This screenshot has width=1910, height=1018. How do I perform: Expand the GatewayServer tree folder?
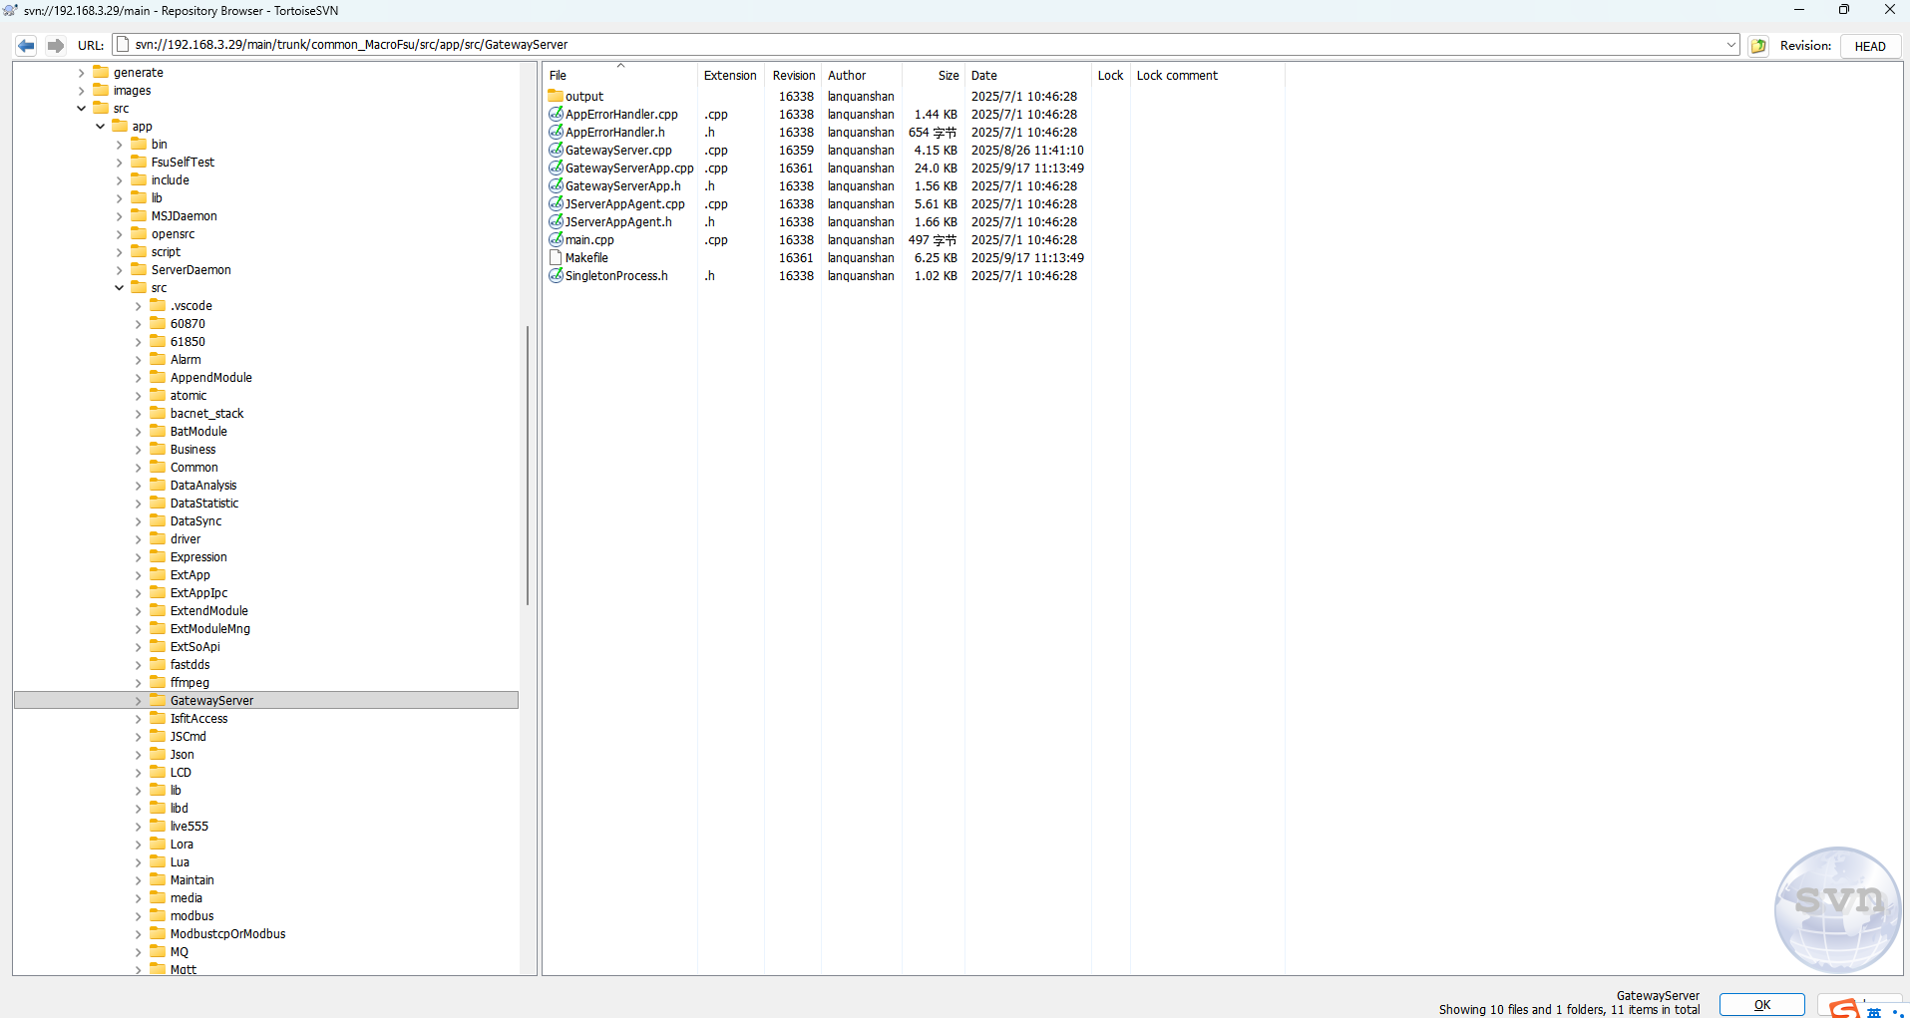tap(139, 701)
